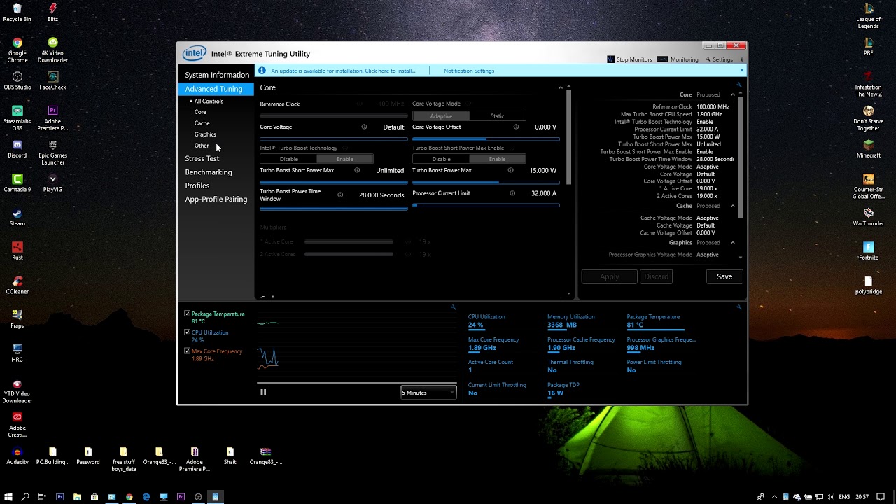Click the Processor Current Limit slider
Screen dimensions: 896x504
click(486, 205)
